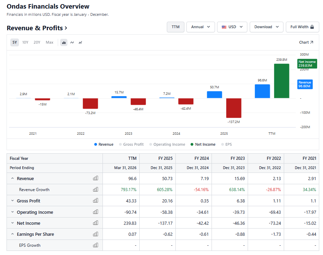Select the growth line chart icon
The height and width of the screenshot is (255, 323).
point(80,43)
